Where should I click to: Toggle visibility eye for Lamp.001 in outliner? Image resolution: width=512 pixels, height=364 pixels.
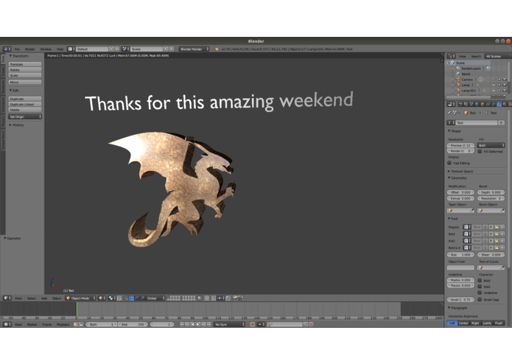point(494,91)
